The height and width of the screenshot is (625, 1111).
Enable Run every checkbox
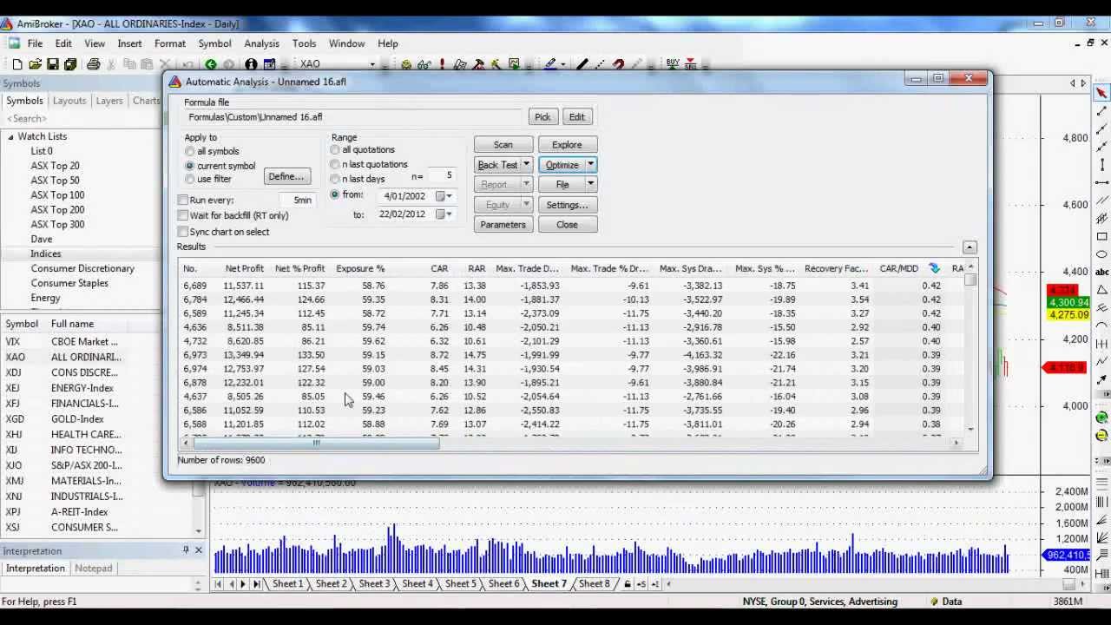click(x=183, y=200)
